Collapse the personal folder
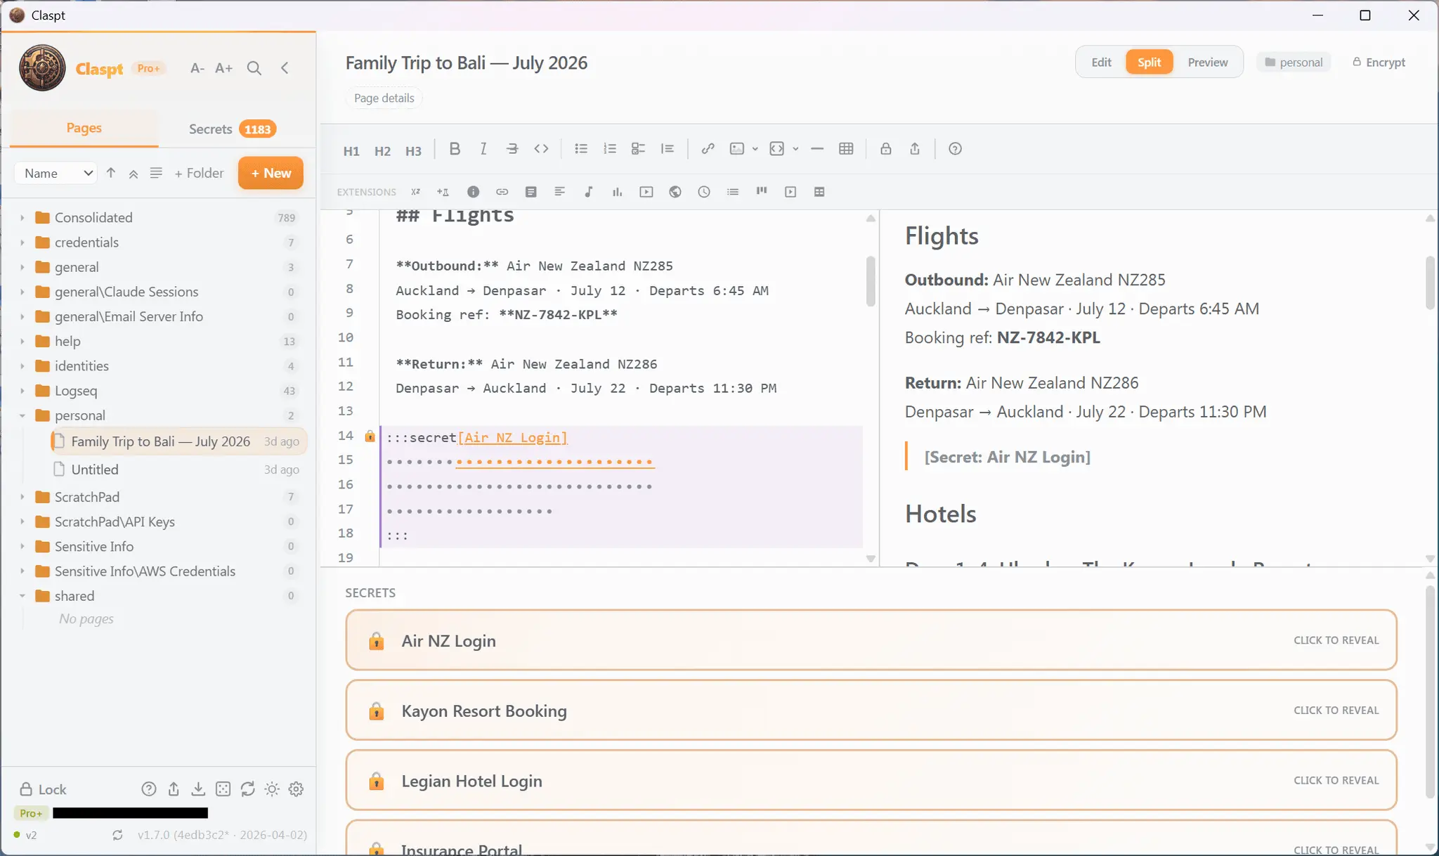The image size is (1439, 856). click(x=22, y=416)
